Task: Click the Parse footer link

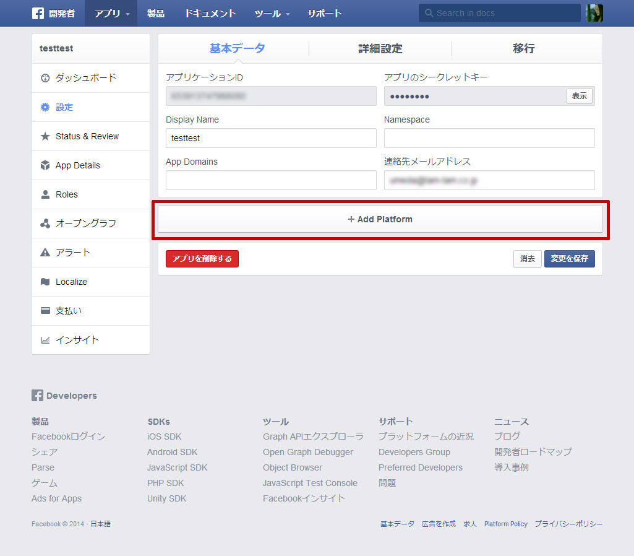Action: coord(43,467)
